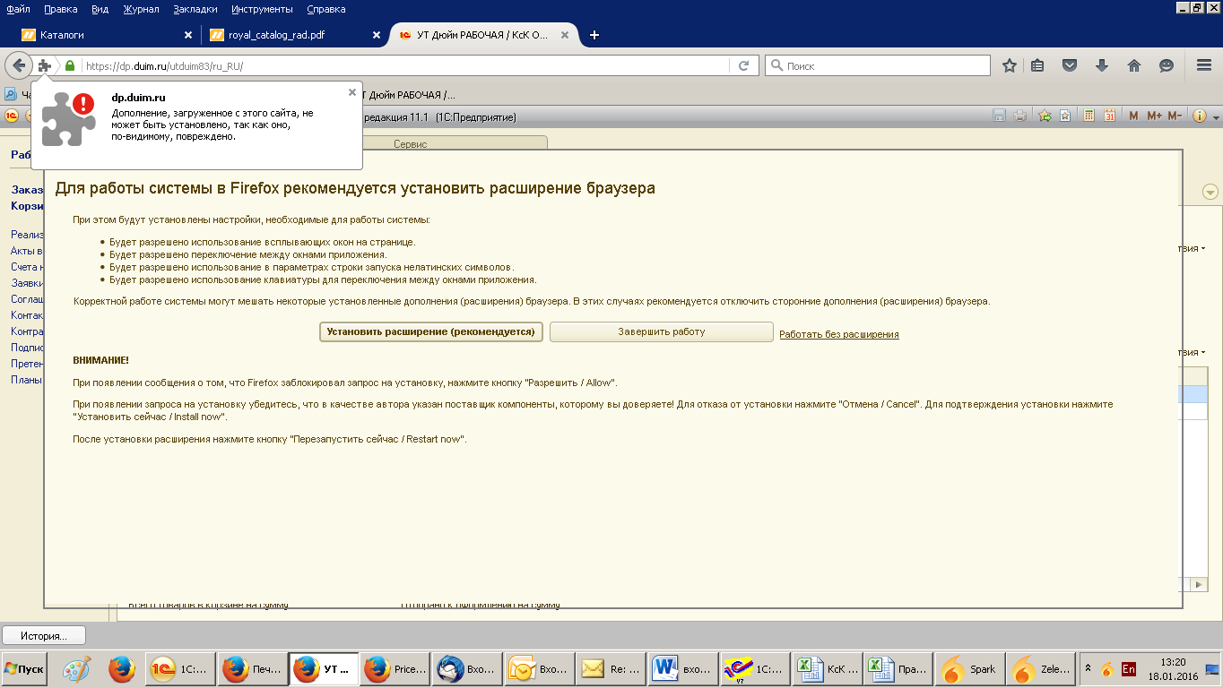Screen dimensions: 1223x688
Task: Click the 1C logo icon in app toolbar
Action: 12,115
